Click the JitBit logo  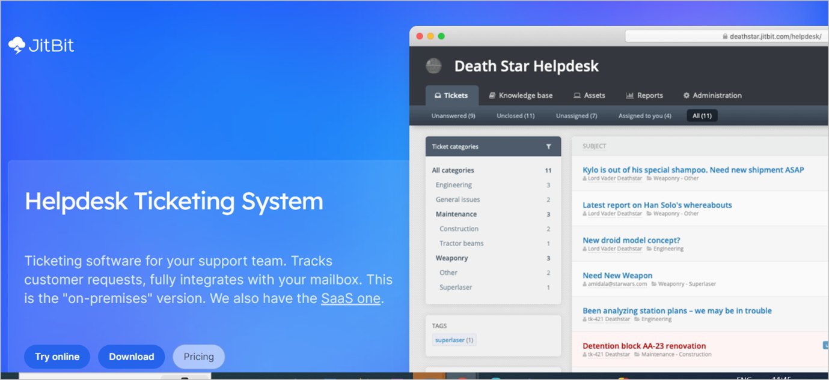click(x=41, y=46)
